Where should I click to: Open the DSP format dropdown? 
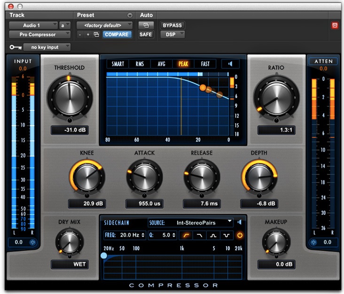tap(172, 34)
